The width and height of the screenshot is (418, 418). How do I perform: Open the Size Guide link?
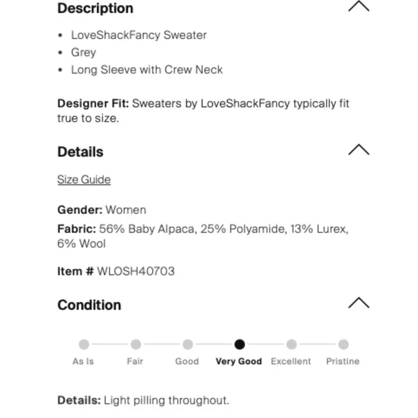pyautogui.click(x=84, y=179)
